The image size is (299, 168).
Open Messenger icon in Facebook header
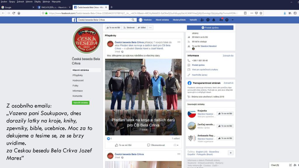click(208, 20)
